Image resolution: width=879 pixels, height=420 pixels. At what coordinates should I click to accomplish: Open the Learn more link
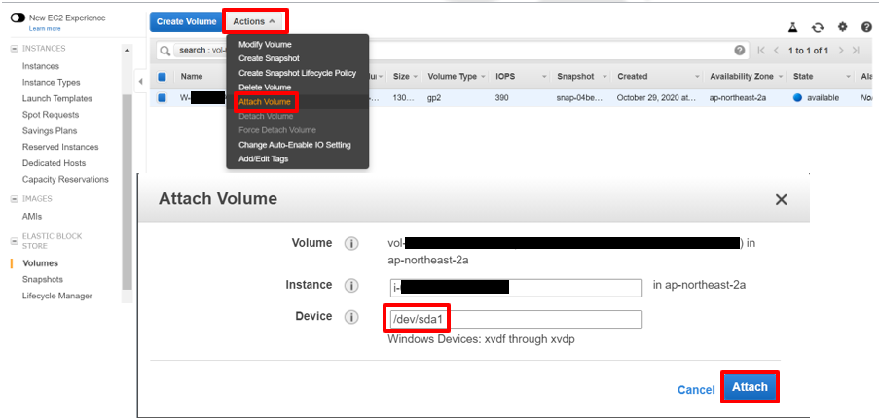click(45, 28)
